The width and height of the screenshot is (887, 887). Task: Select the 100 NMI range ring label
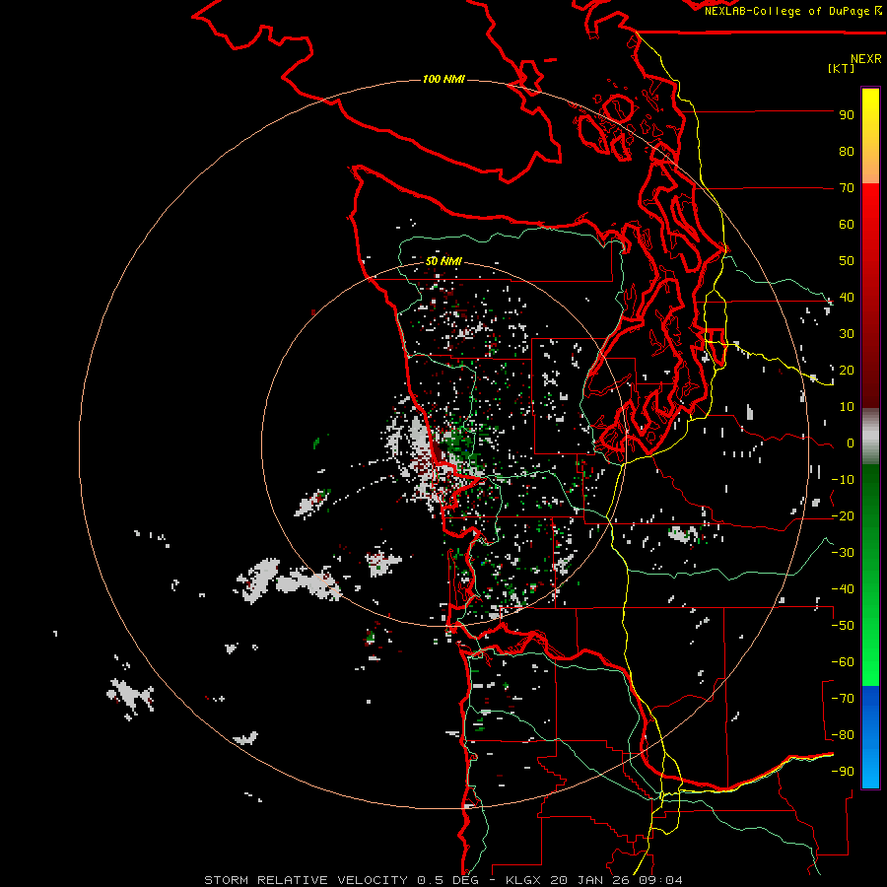coord(443,79)
